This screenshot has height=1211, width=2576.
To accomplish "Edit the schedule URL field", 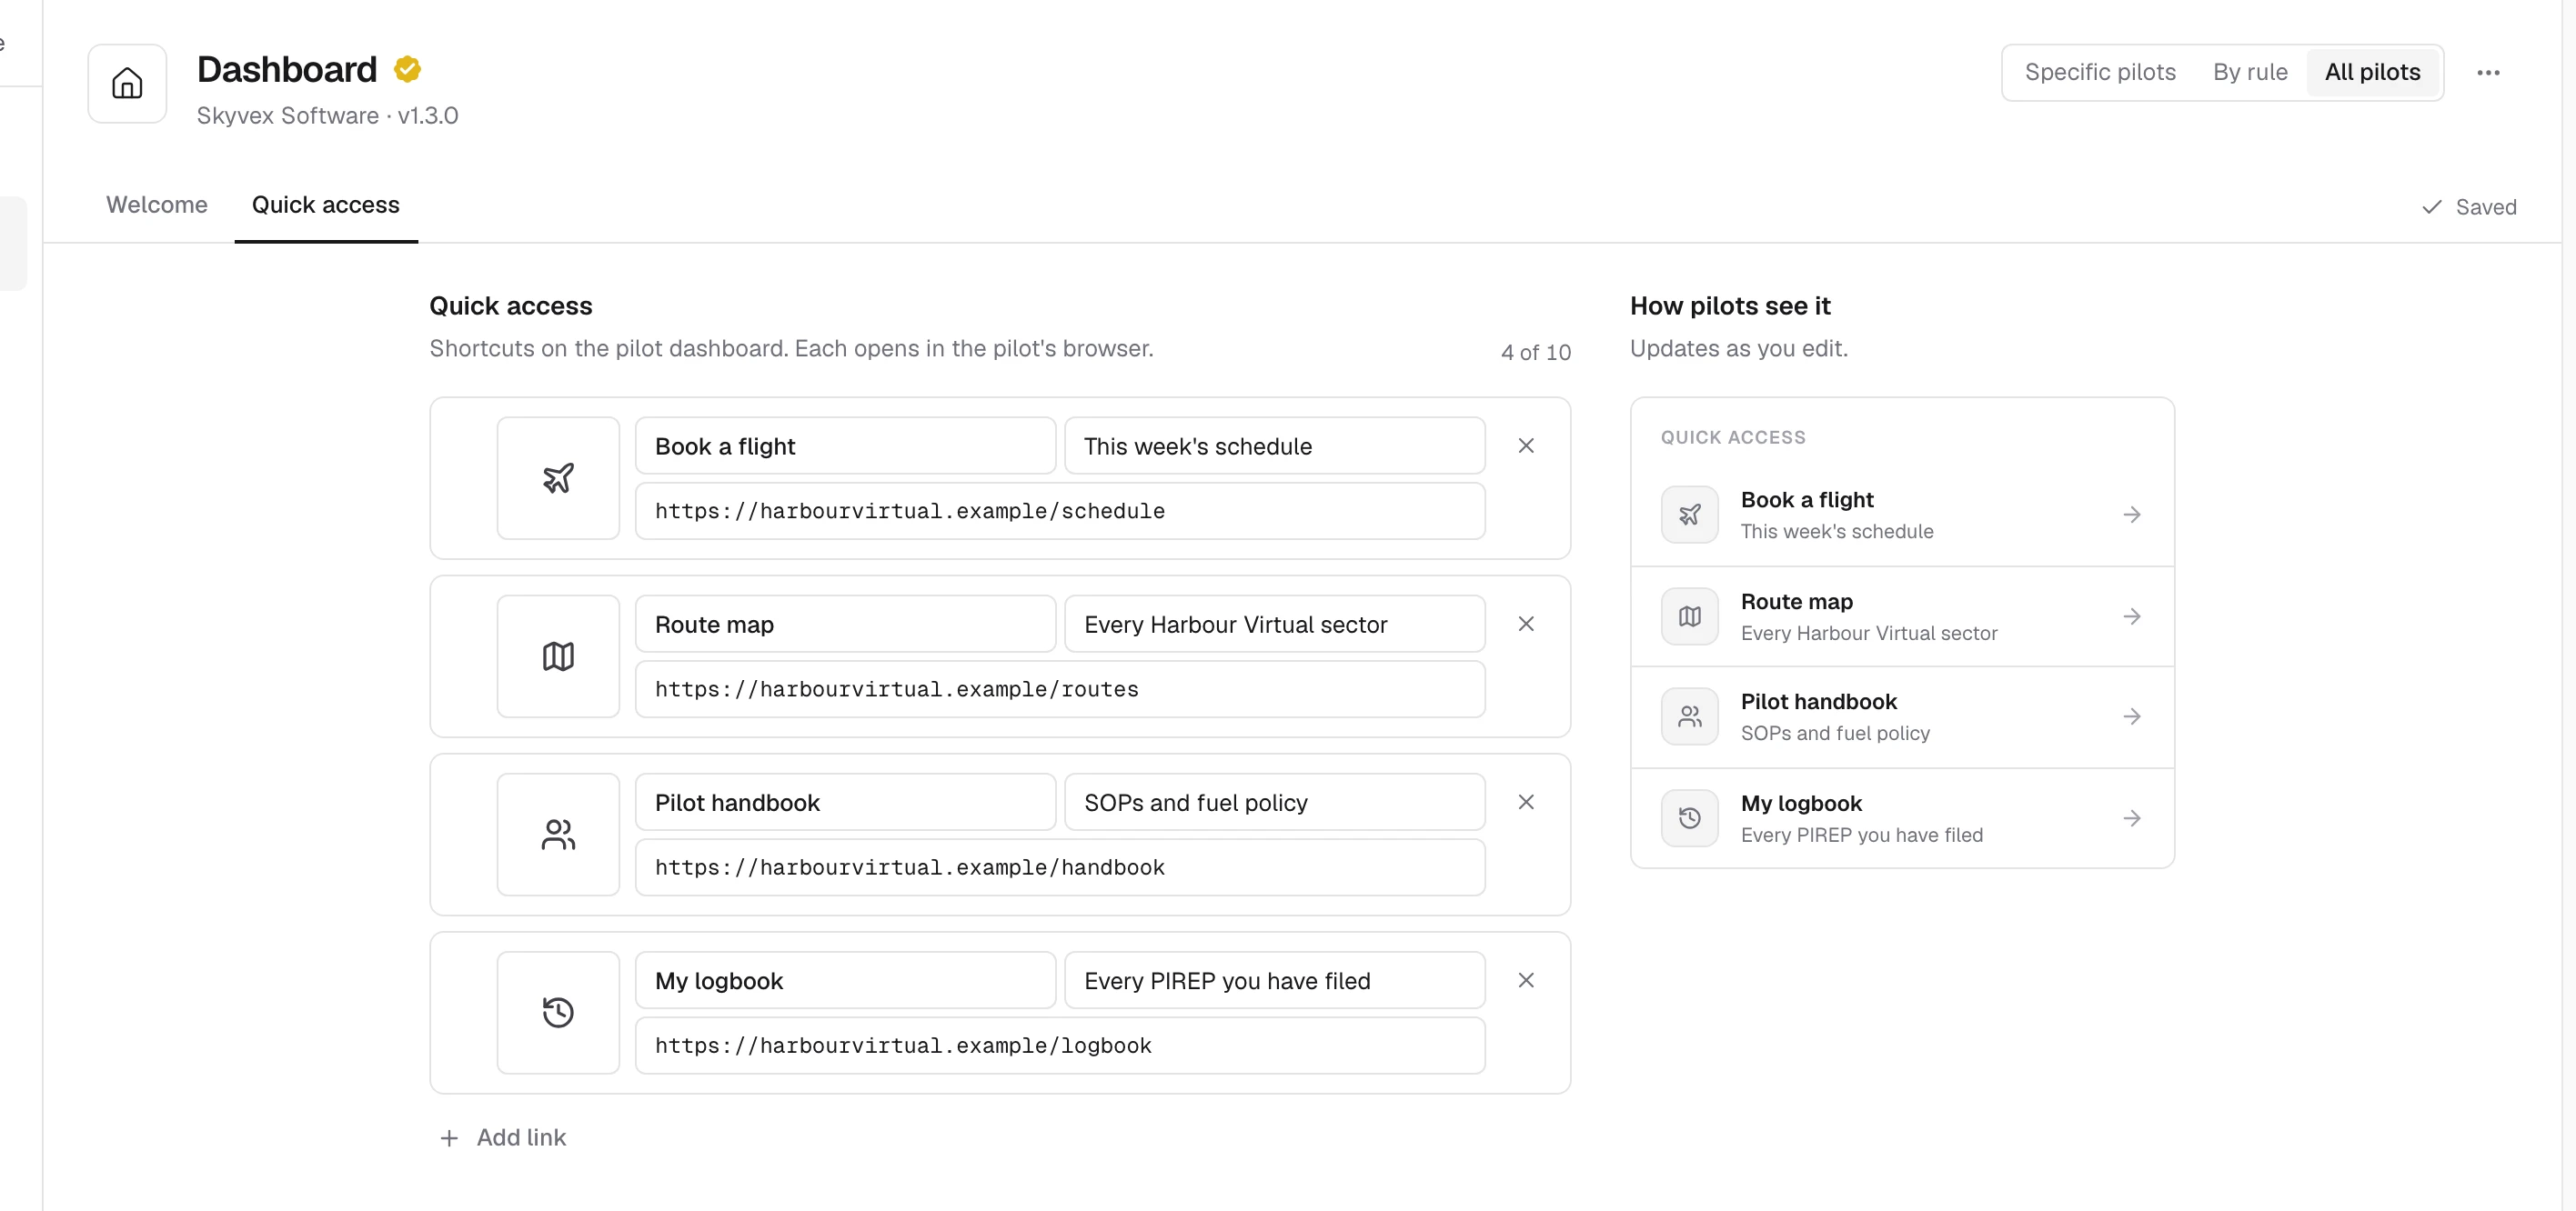I will click(x=1060, y=511).
